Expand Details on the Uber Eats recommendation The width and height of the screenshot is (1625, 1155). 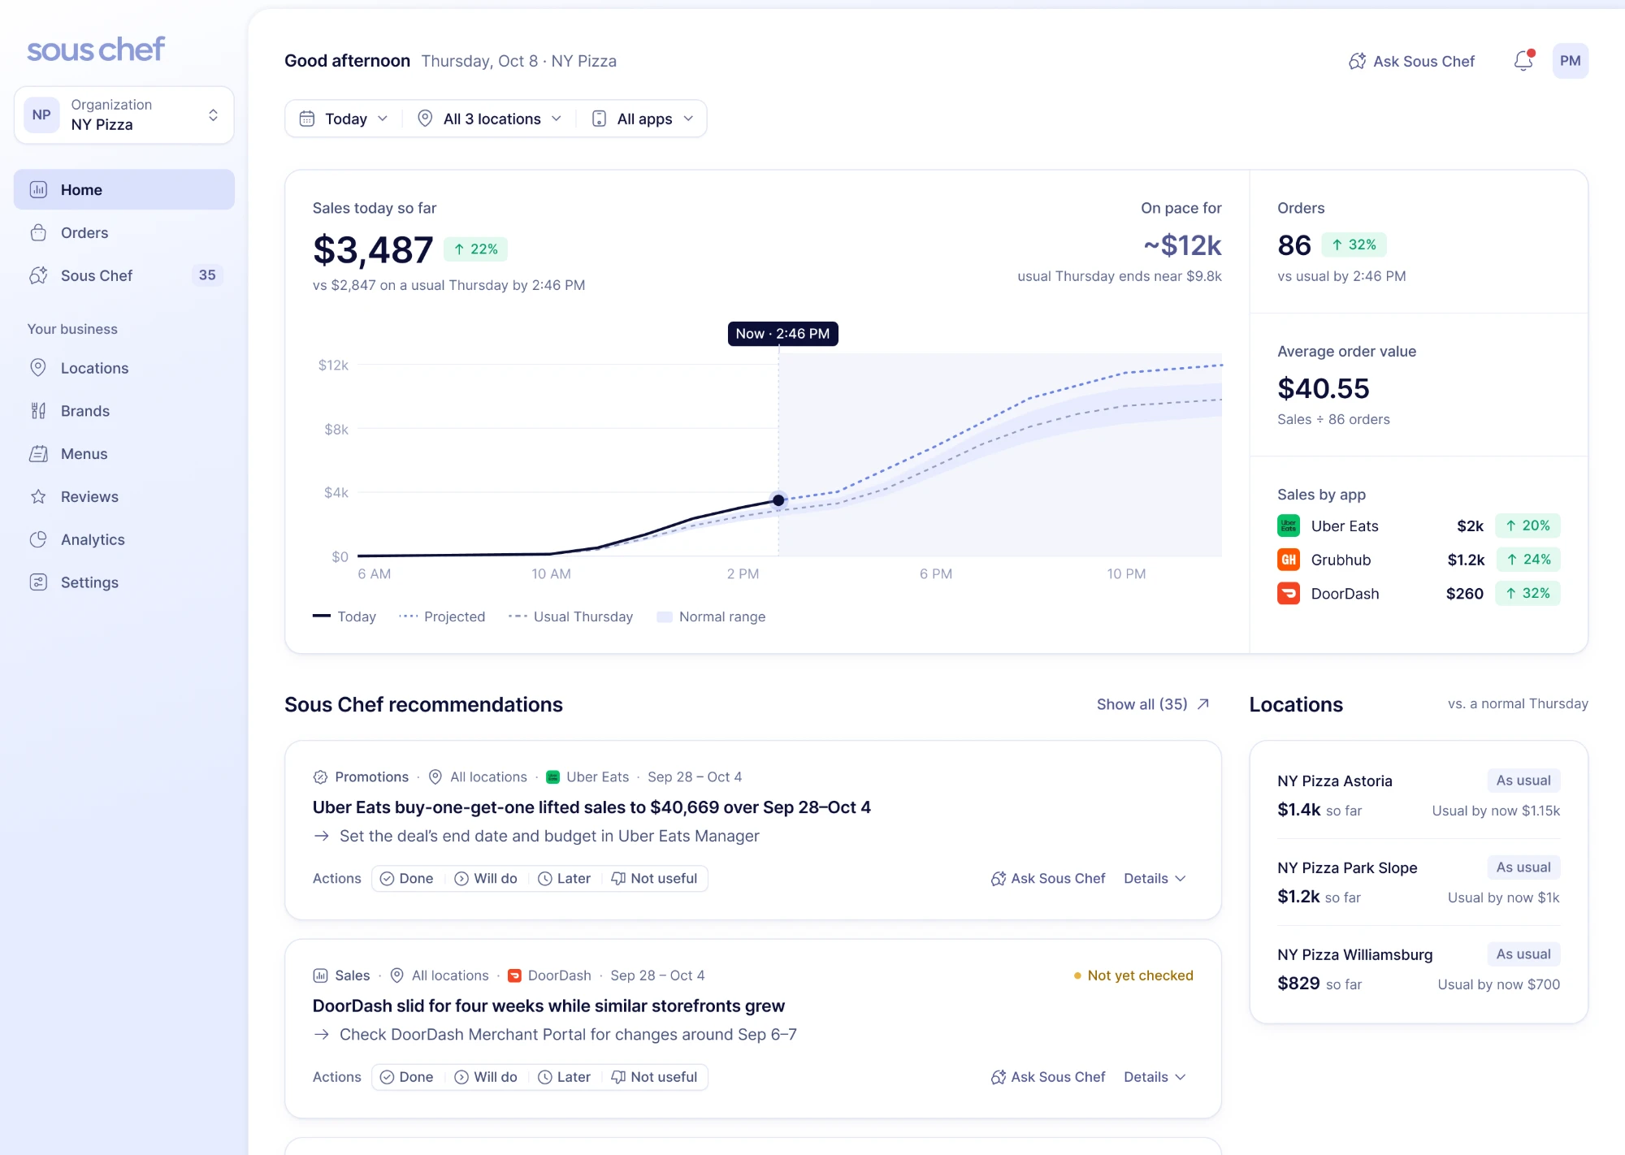tap(1155, 879)
